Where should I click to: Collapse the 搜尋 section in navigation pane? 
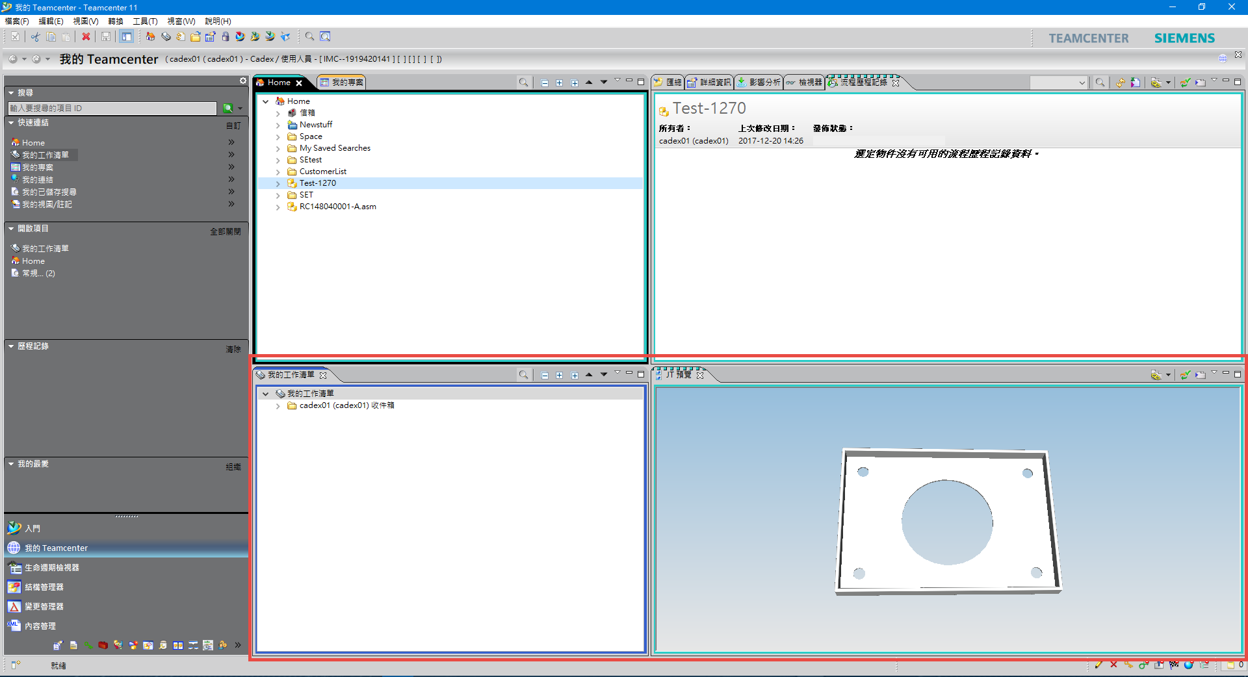tap(11, 93)
